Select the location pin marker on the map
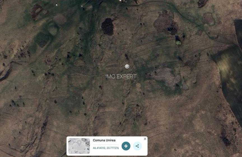This screenshot has width=242, height=157. (x=127, y=66)
